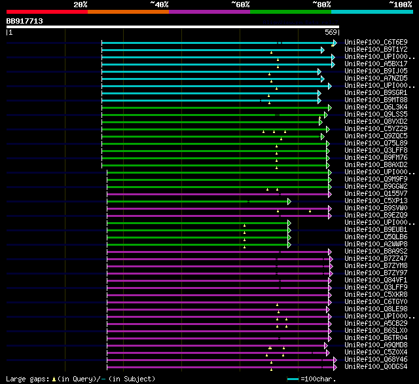Select the UniRef100_Q6L3K4 label
The width and height of the screenshot is (419, 384).
pos(376,107)
